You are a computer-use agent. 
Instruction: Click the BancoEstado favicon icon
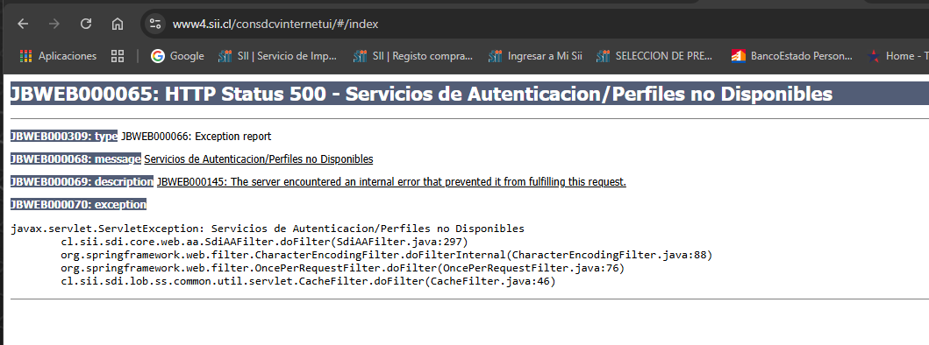(x=739, y=56)
